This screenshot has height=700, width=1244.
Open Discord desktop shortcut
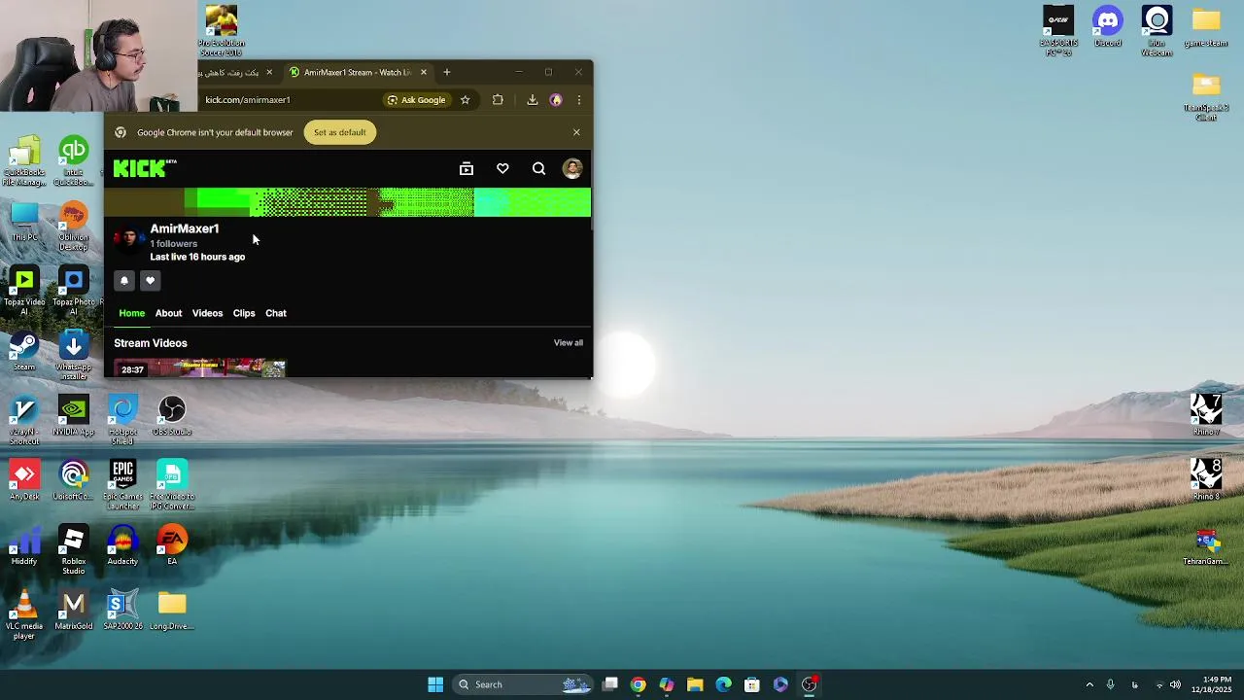[1108, 27]
